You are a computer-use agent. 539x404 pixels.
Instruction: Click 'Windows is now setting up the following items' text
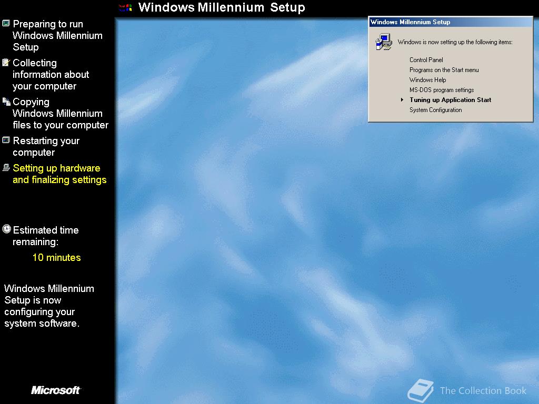coord(455,42)
